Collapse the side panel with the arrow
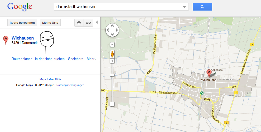The image size is (261, 132). 97,22
